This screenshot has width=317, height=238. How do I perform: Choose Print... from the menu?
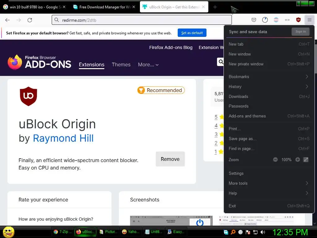click(x=269, y=129)
